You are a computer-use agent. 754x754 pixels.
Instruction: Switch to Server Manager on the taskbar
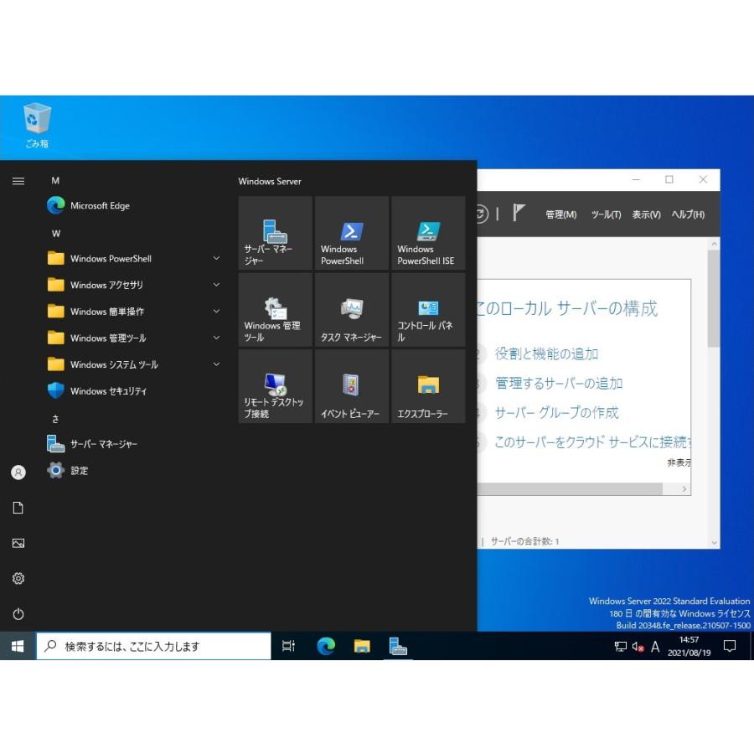398,646
